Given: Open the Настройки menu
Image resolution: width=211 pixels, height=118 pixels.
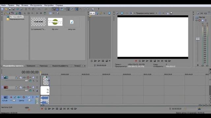Looking at the screenshot, I should (49, 5).
